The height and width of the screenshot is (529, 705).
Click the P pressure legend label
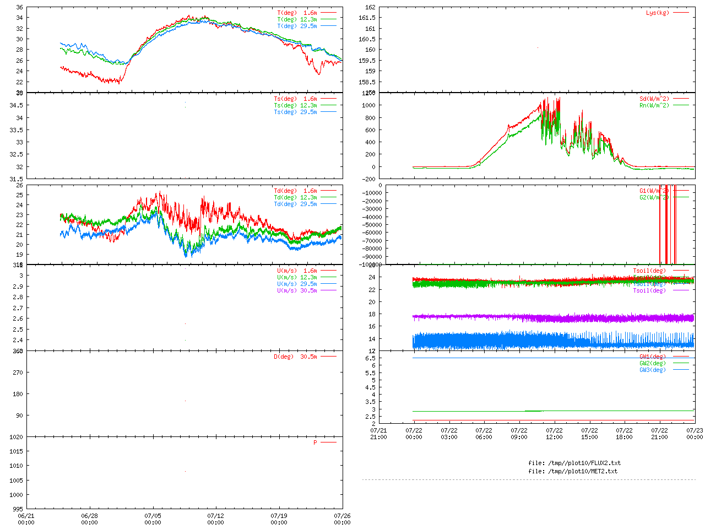315,442
